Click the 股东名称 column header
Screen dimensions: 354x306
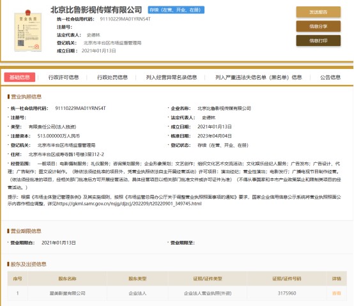[x=67, y=279]
